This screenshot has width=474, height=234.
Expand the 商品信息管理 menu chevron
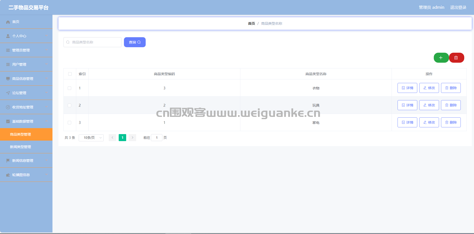(46, 78)
